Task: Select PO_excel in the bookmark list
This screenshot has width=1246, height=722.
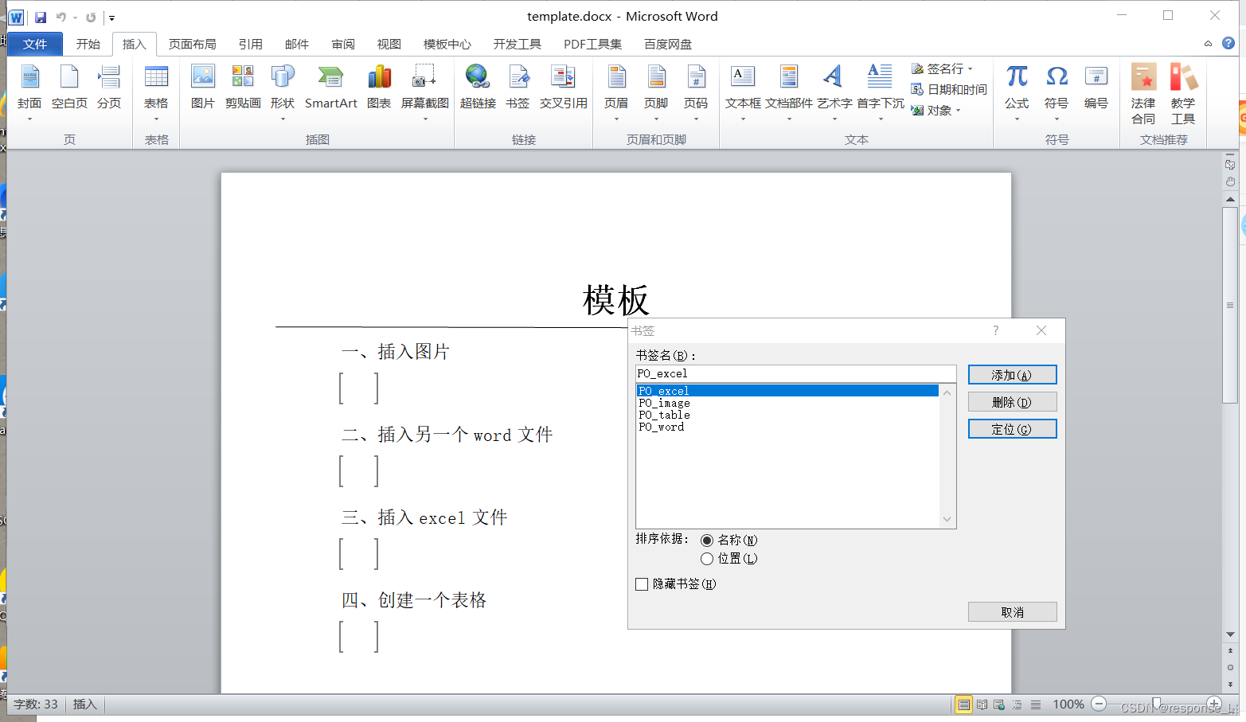Action: click(787, 391)
